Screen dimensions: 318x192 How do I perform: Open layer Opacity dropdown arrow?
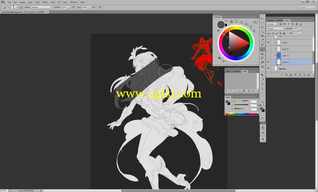point(300,29)
